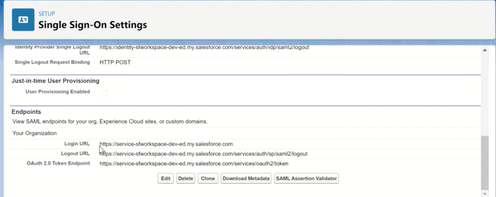496x197 pixels.
Task: Click the Identity Provider Single Logout URL label
Action: coord(52,50)
